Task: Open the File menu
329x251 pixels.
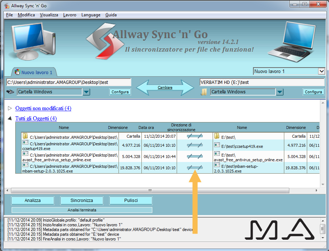Action: click(x=9, y=15)
